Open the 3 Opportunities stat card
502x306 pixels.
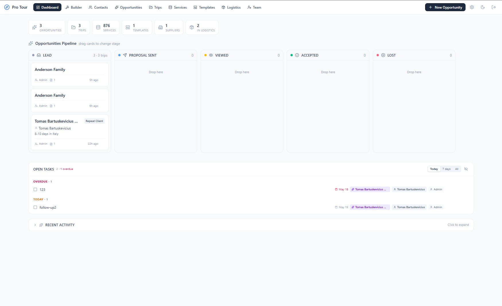[x=47, y=28]
